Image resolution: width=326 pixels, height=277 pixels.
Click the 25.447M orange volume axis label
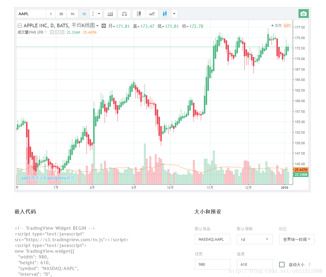pos(301,170)
